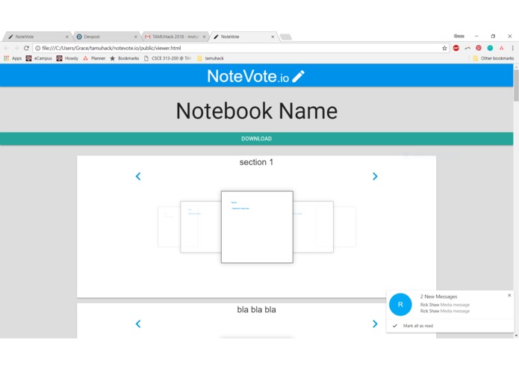The image size is (519, 369).
Task: Reload the current page
Action: [26, 48]
